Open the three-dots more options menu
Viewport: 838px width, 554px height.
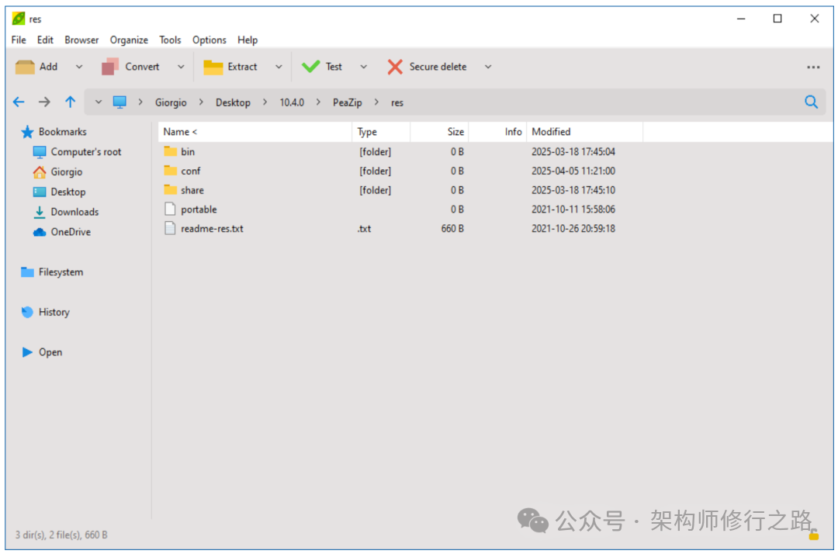[813, 68]
